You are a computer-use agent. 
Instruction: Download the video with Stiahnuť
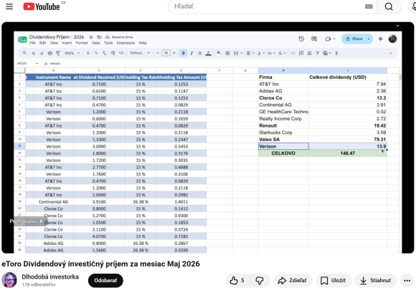click(376, 280)
